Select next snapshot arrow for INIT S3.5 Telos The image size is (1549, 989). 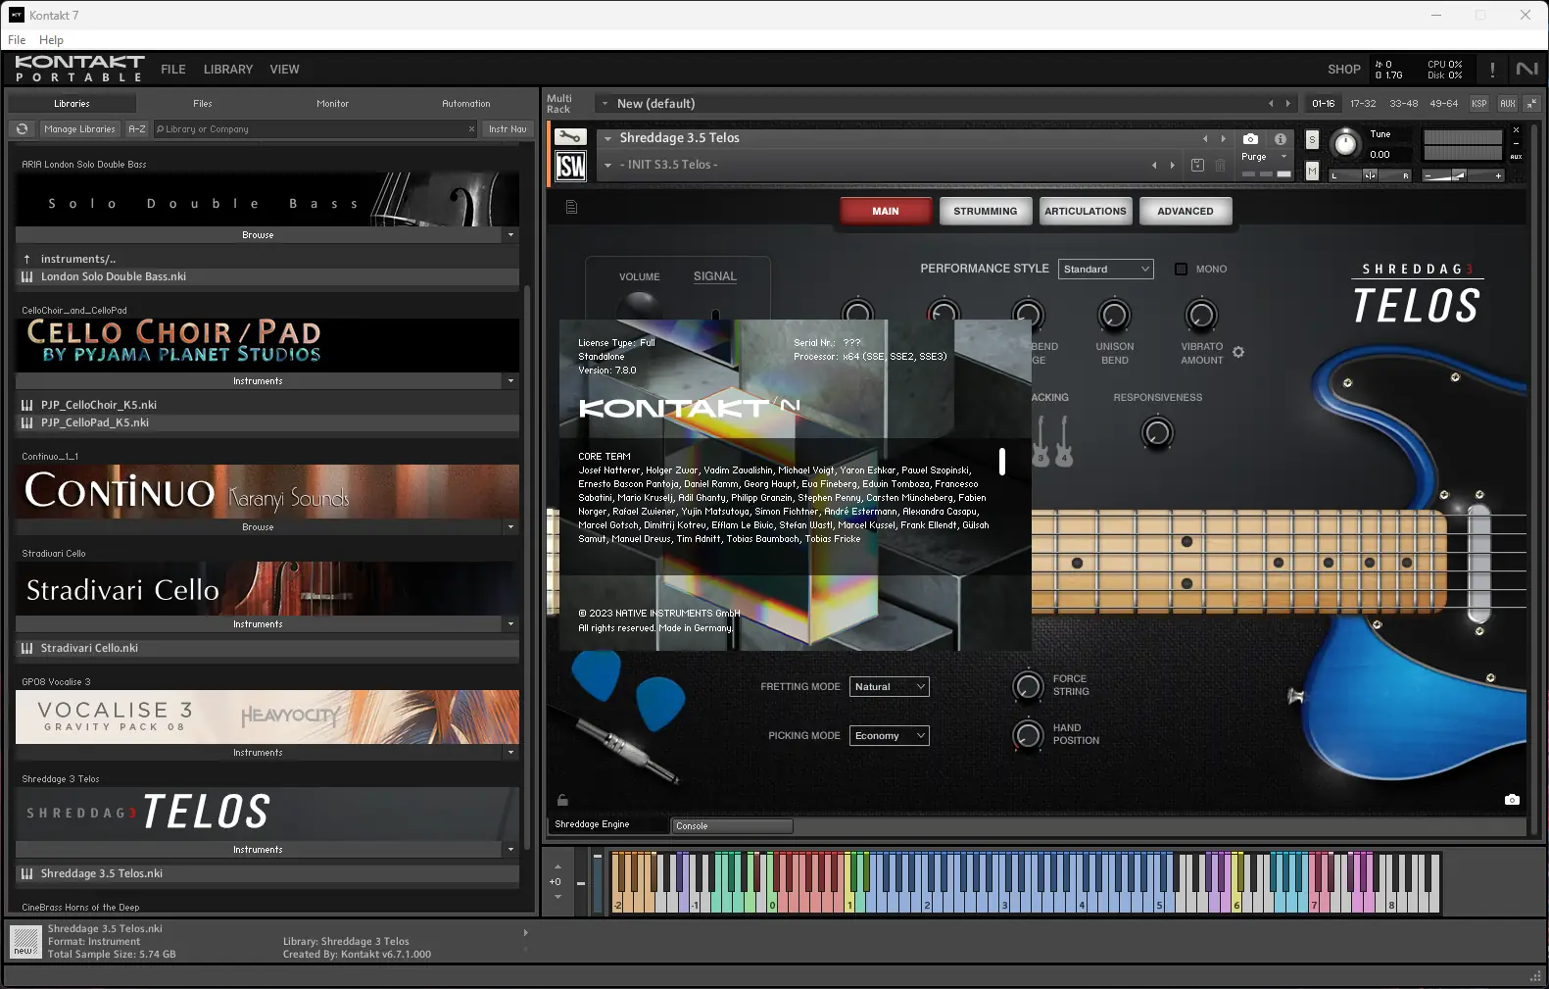1172,166
